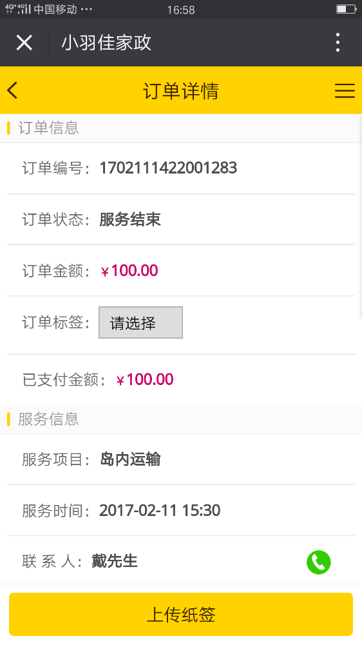Tap the battery indicator in status bar

[347, 9]
